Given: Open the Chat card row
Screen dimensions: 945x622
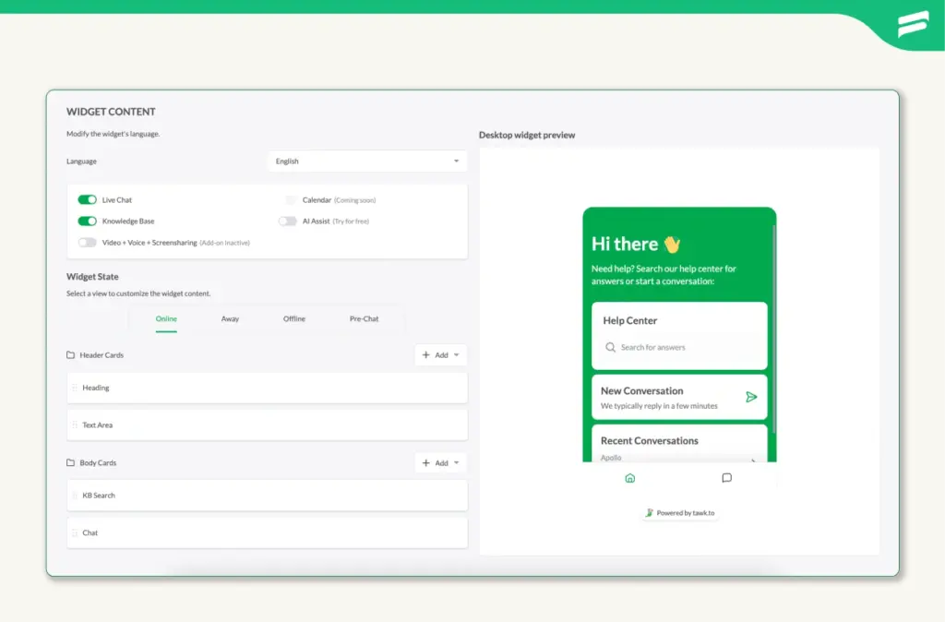Looking at the screenshot, I should 267,532.
